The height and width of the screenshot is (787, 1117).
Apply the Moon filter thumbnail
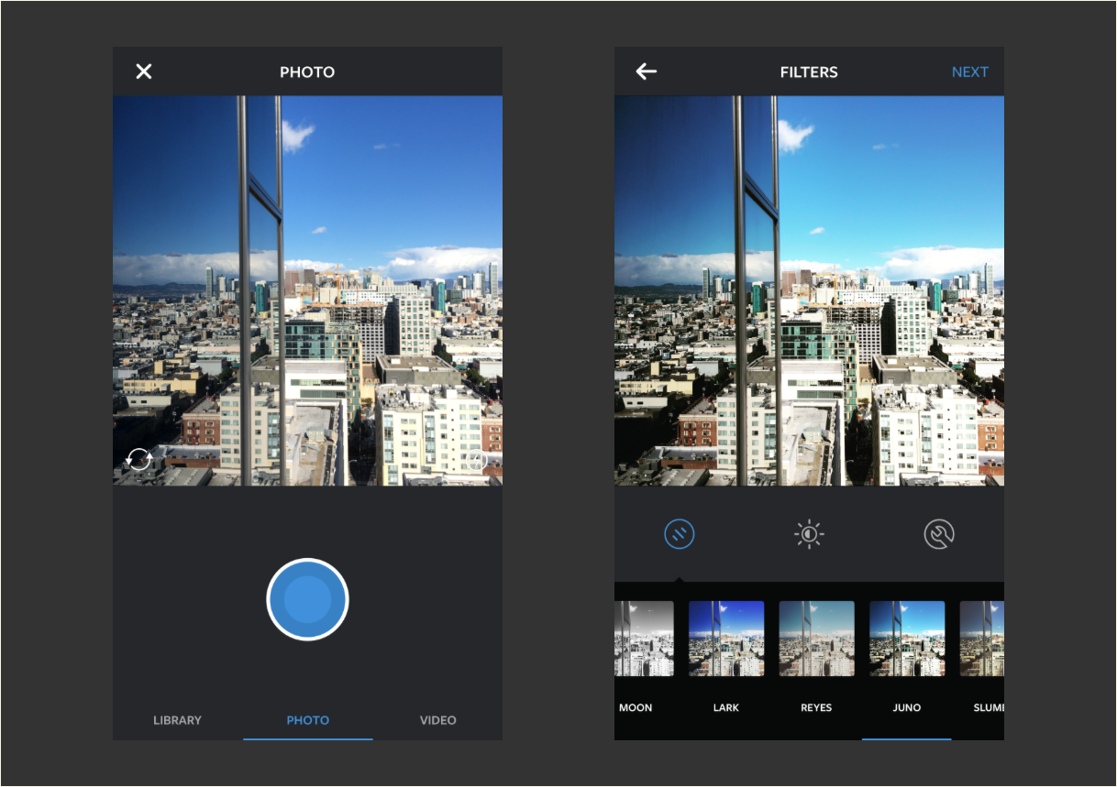click(x=644, y=639)
